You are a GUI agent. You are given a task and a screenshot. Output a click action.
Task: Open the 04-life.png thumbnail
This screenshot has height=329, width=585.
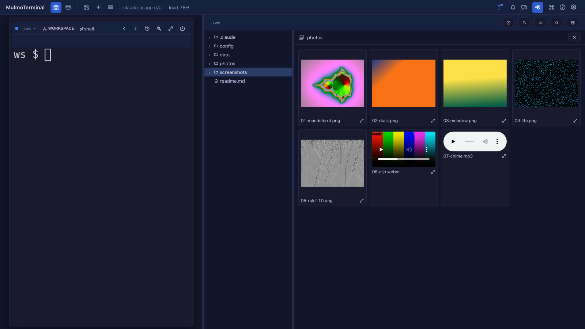(546, 83)
